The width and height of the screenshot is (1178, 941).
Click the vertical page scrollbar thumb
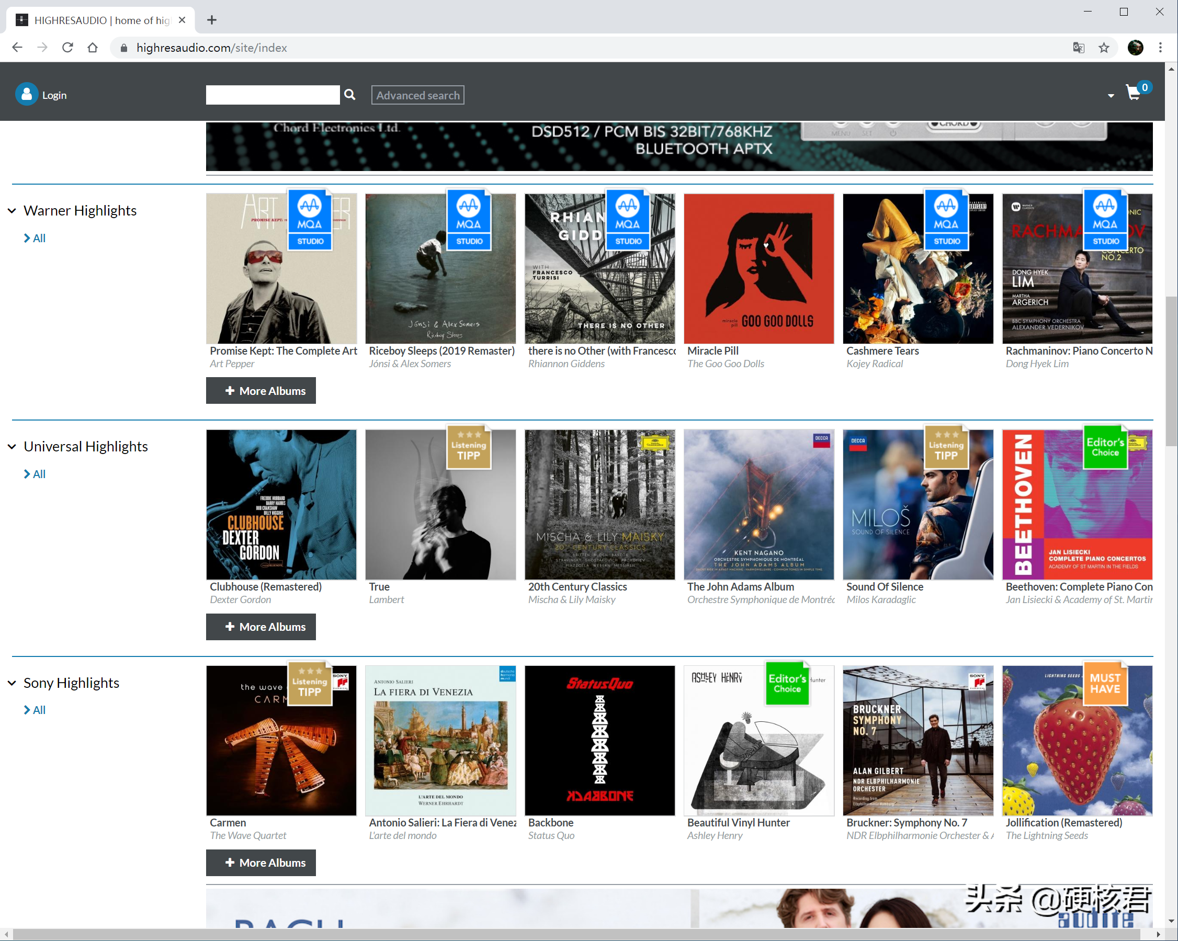coord(1171,371)
